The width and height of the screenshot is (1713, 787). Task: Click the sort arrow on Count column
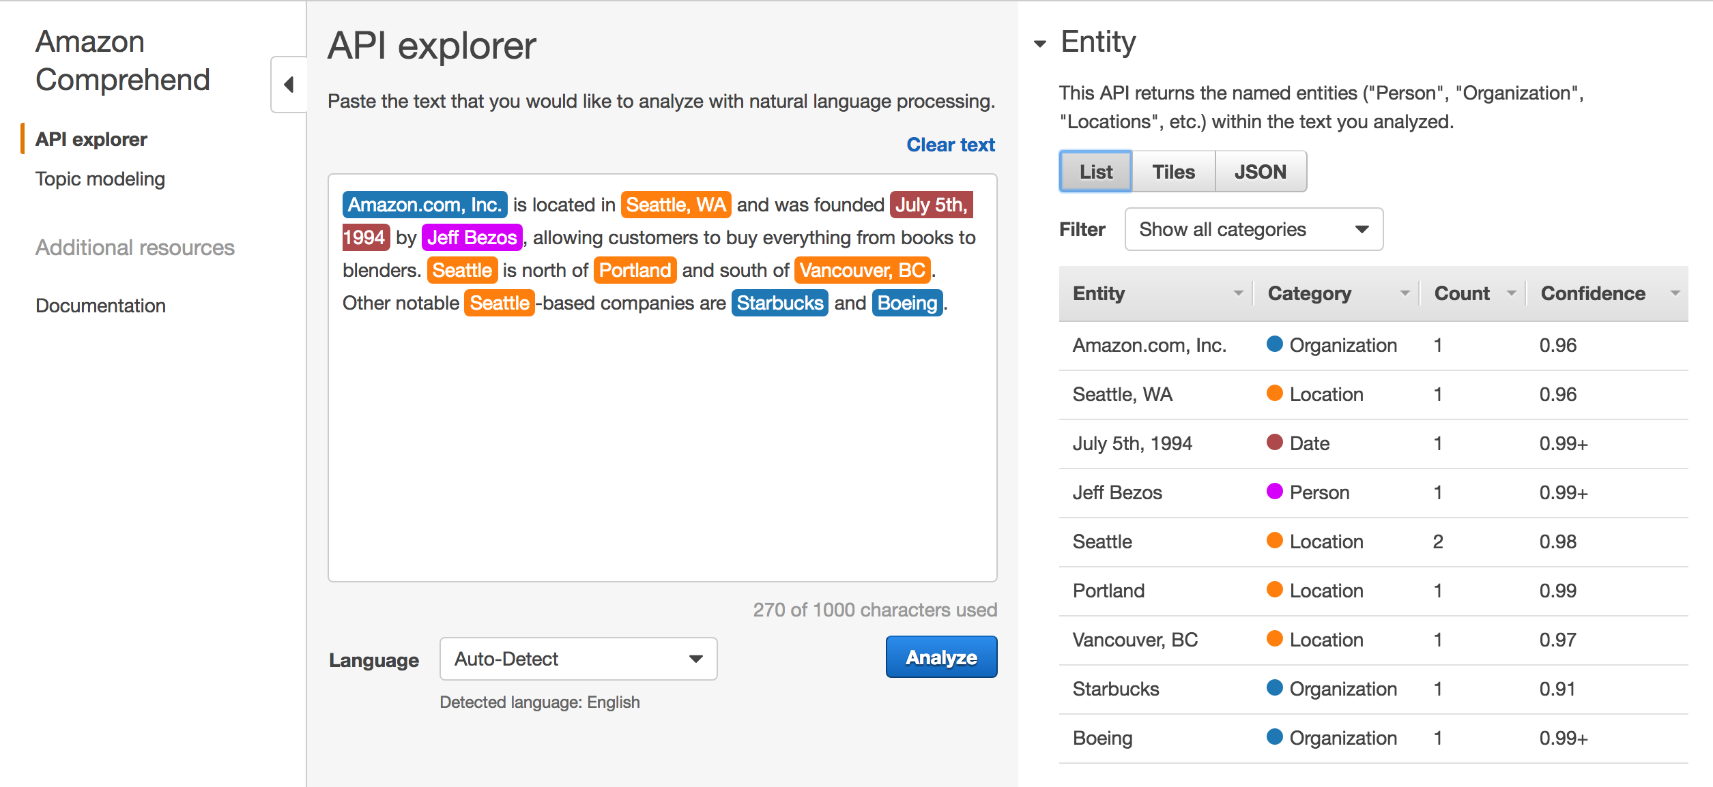click(x=1510, y=293)
